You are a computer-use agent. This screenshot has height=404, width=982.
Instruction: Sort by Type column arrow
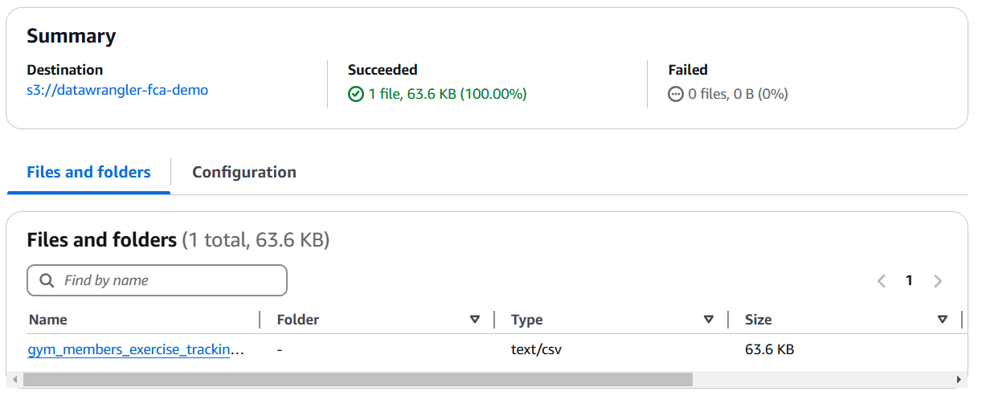click(709, 320)
